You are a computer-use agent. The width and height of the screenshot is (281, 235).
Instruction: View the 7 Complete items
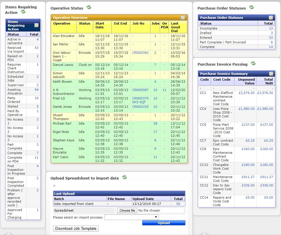tap(37, 153)
